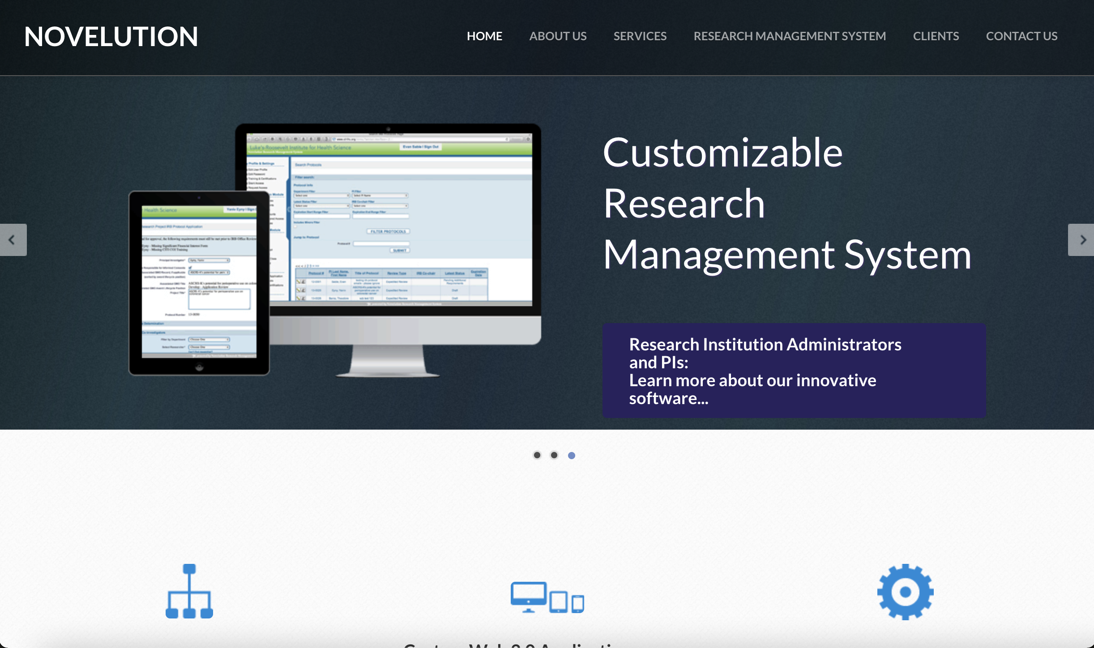Click the NOVELUTION logo

(x=111, y=37)
